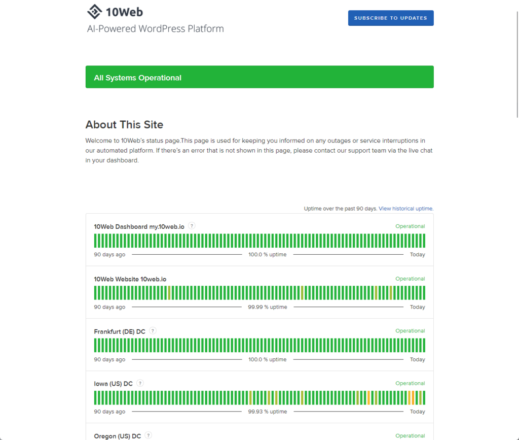Click the Today label under 10Web Dashboard
519x440 pixels.
418,254
